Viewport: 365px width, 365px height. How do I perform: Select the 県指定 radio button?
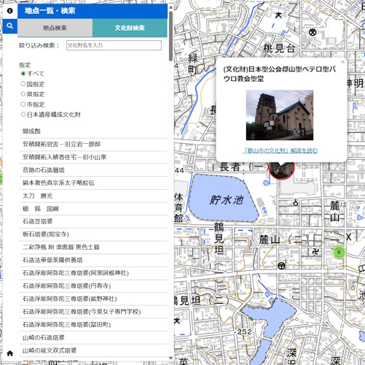[23, 94]
